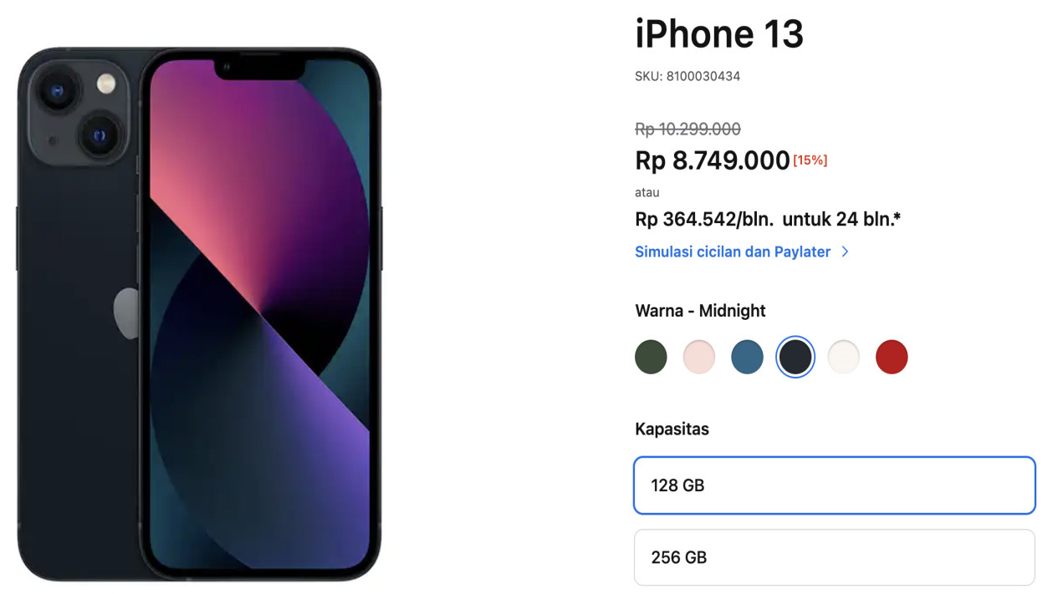Viewport: 1058px width, 594px height.
Task: Click the Kapasitas section heading
Action: [672, 429]
